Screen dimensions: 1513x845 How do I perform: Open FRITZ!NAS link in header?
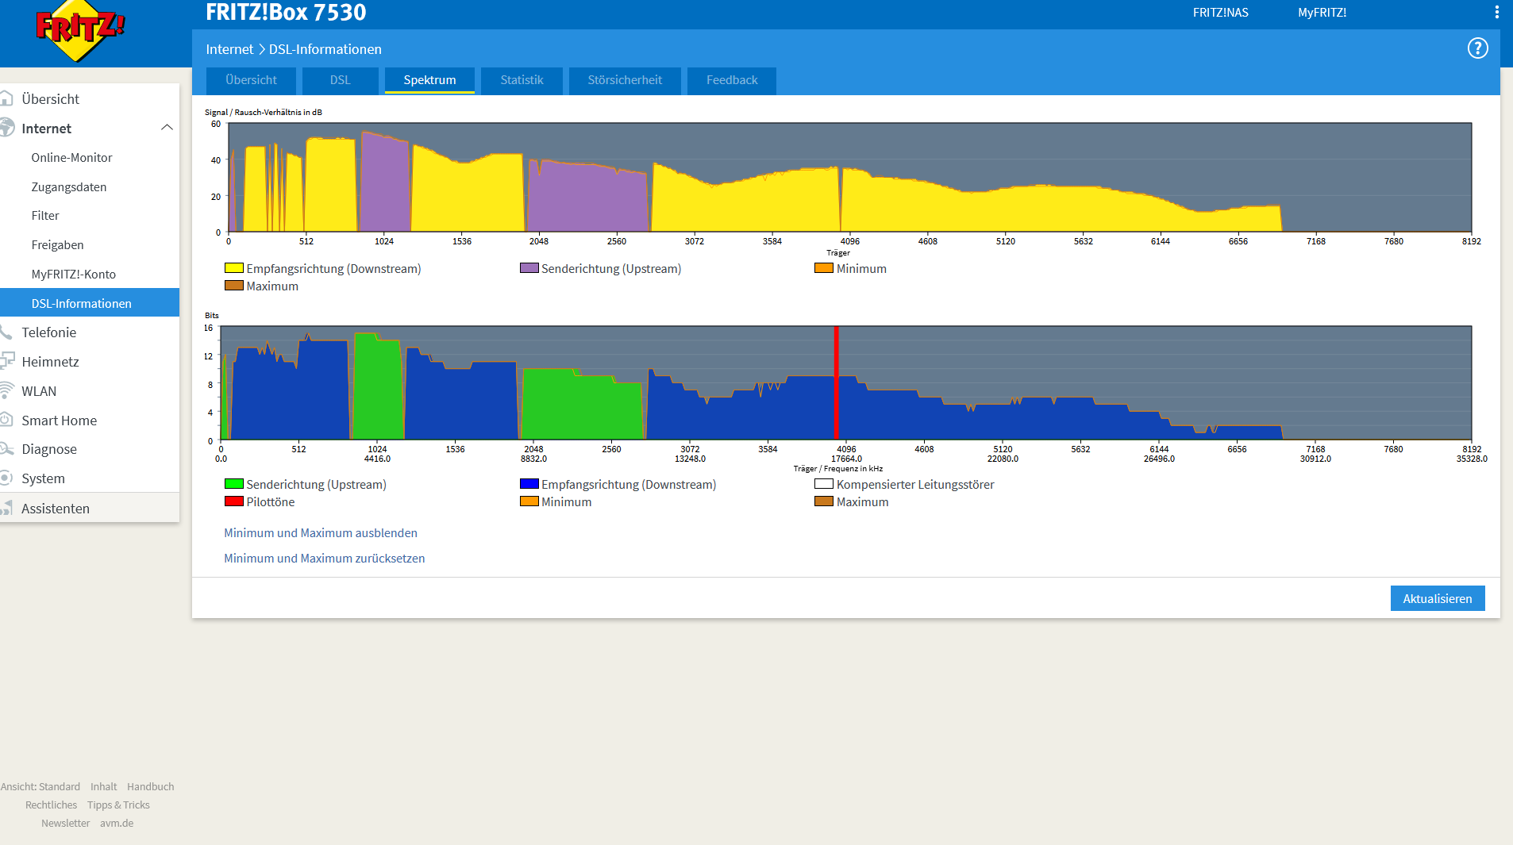(1220, 13)
